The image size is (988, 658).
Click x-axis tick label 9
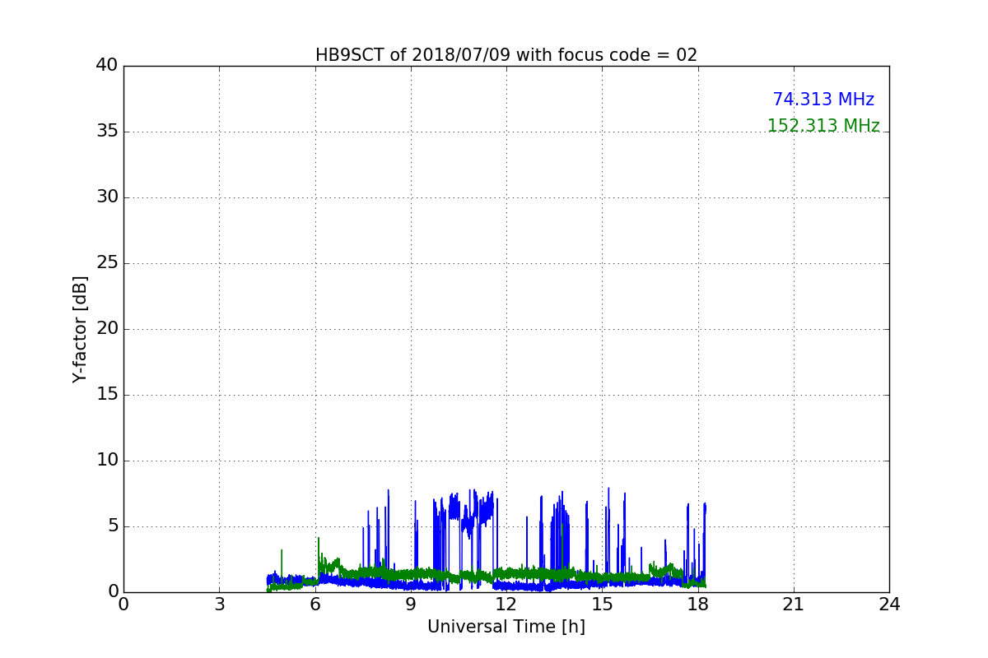coord(411,605)
